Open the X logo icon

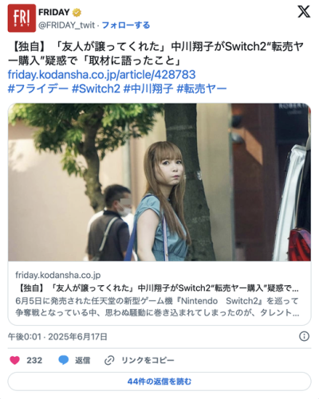coord(304,12)
